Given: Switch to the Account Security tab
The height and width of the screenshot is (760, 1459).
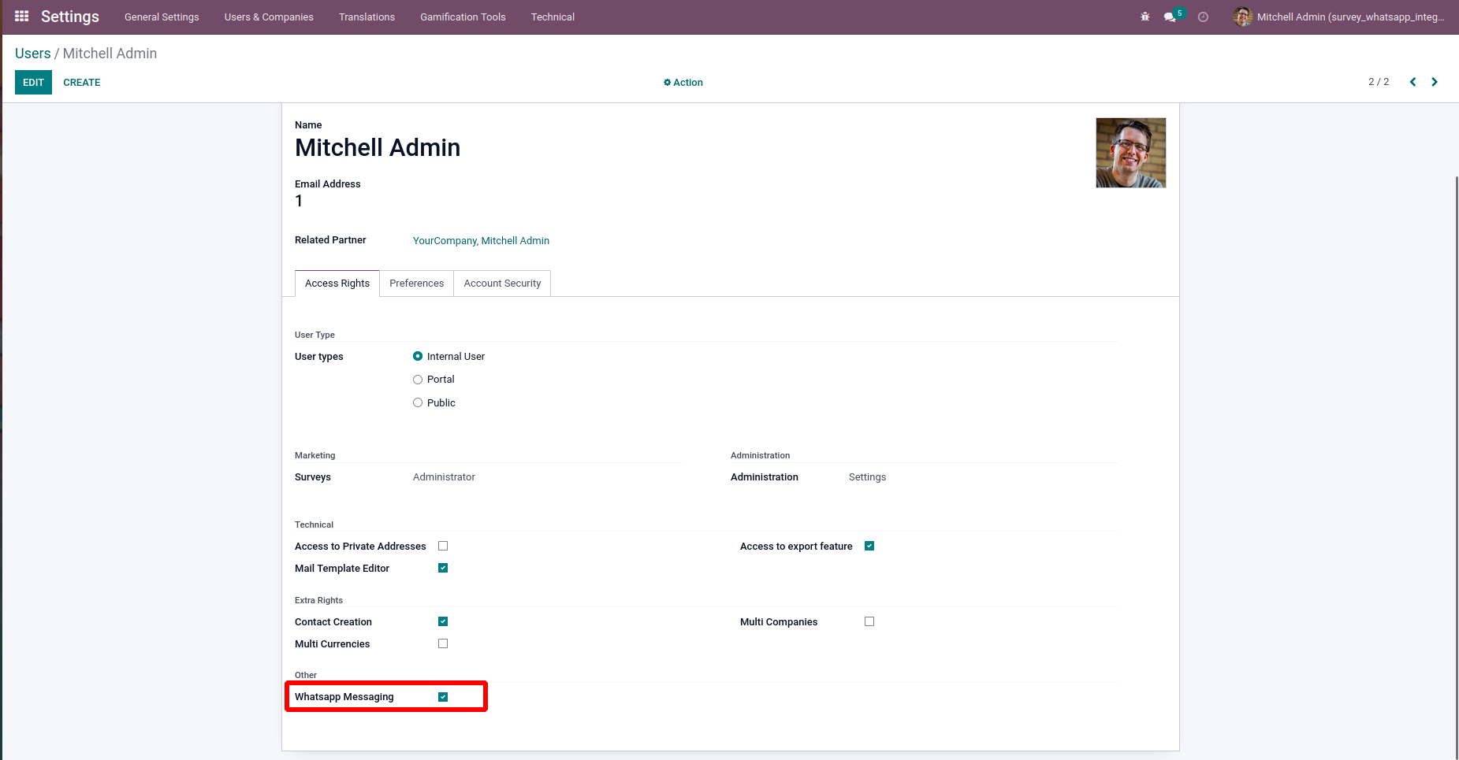Looking at the screenshot, I should (502, 284).
